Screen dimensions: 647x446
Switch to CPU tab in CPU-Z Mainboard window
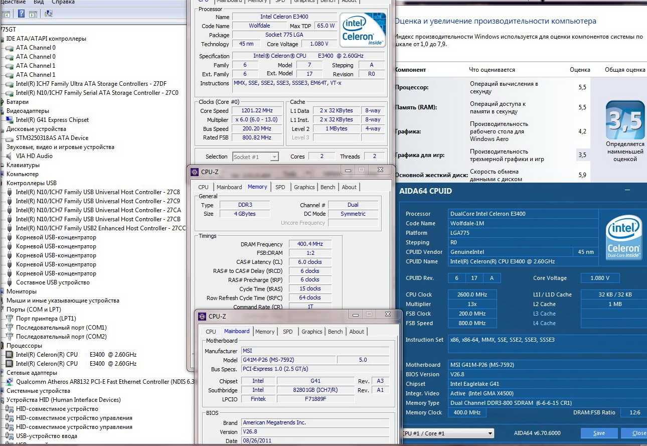pos(211,332)
